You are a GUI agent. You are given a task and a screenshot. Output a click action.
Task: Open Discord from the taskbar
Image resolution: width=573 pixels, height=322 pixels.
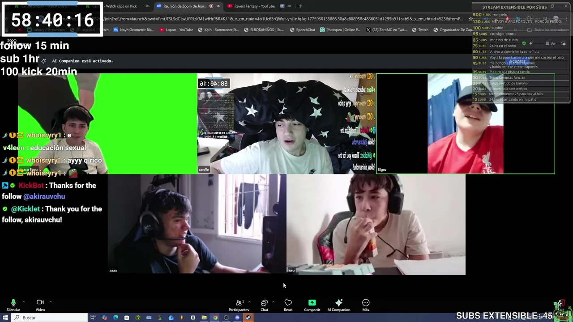point(237,318)
